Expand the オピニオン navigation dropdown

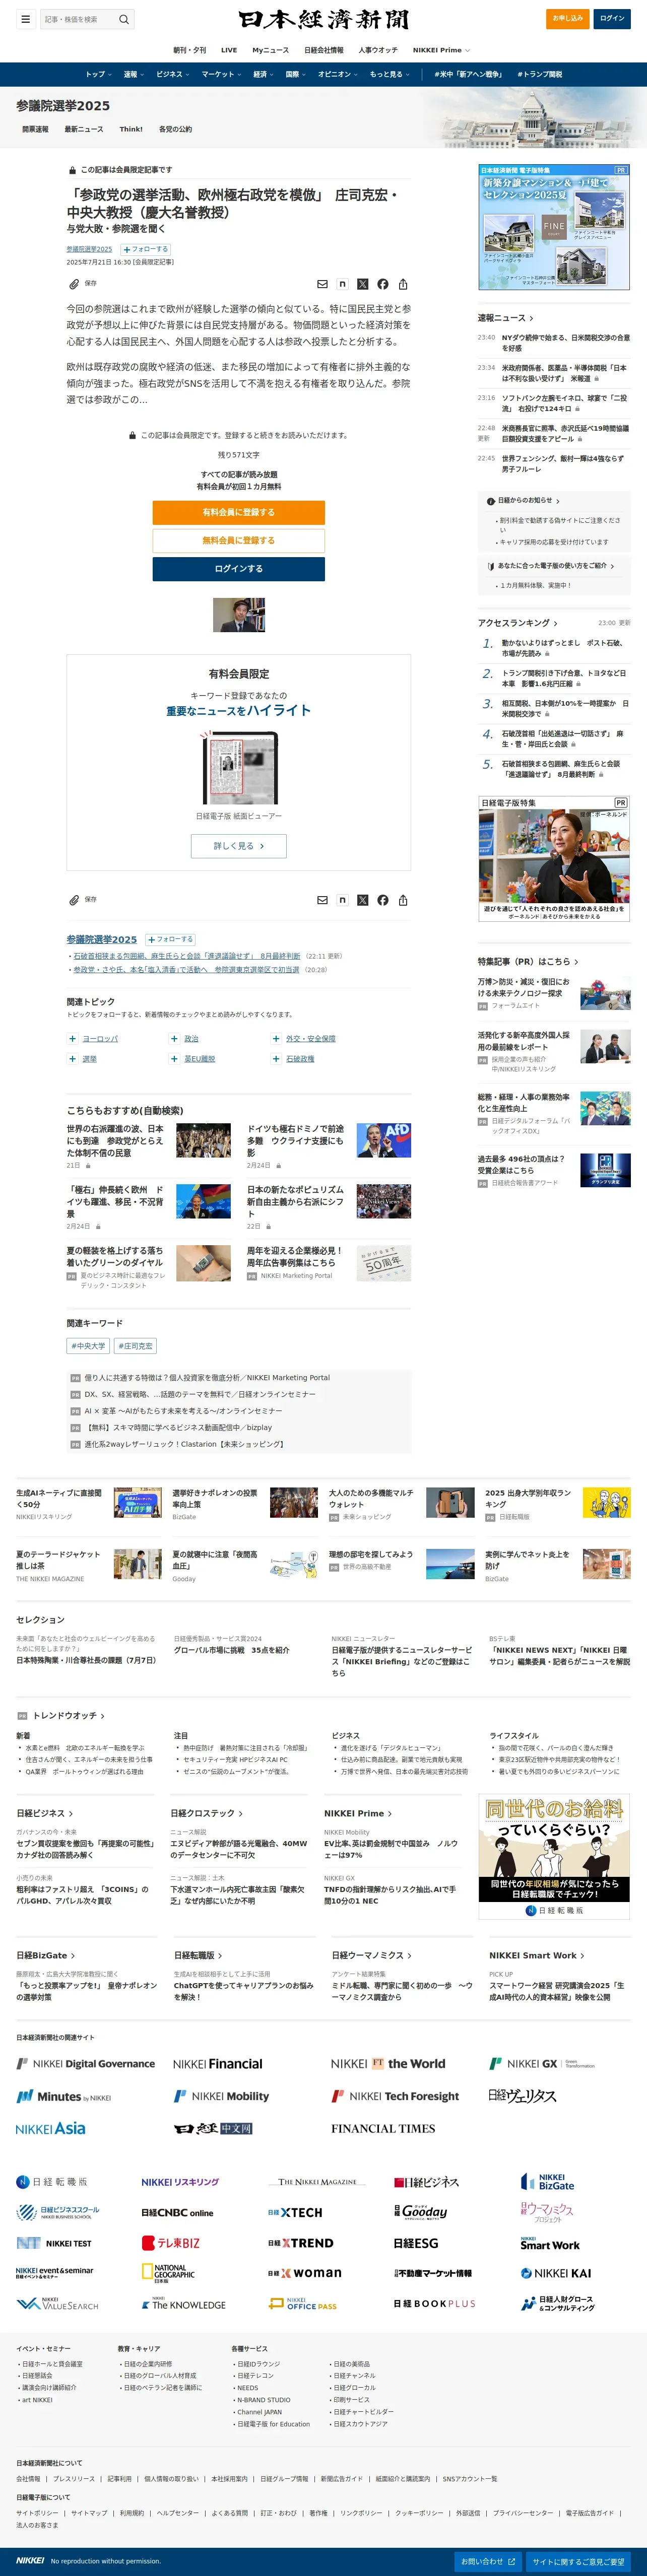(x=338, y=74)
